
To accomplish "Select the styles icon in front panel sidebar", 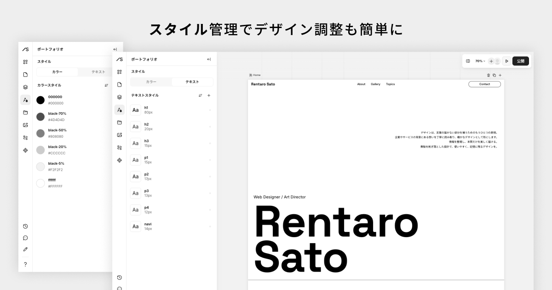I will pyautogui.click(x=119, y=110).
